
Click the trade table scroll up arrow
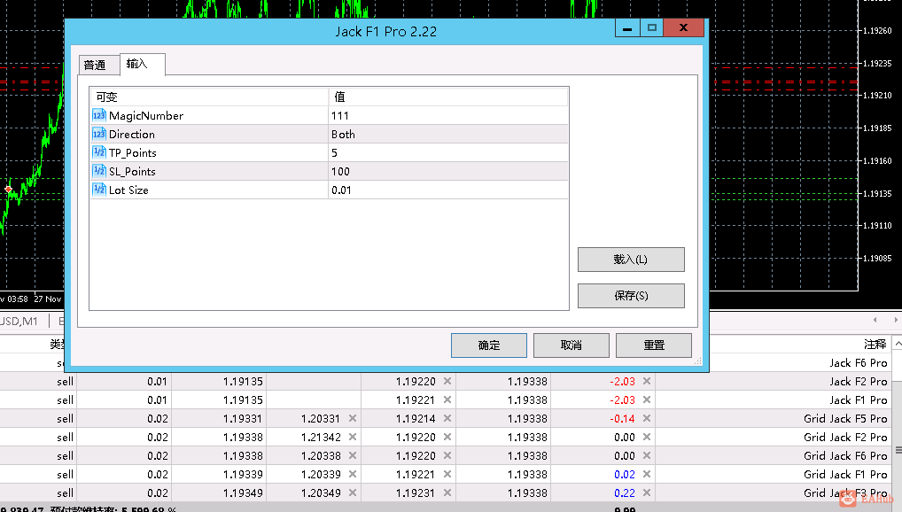[x=898, y=344]
